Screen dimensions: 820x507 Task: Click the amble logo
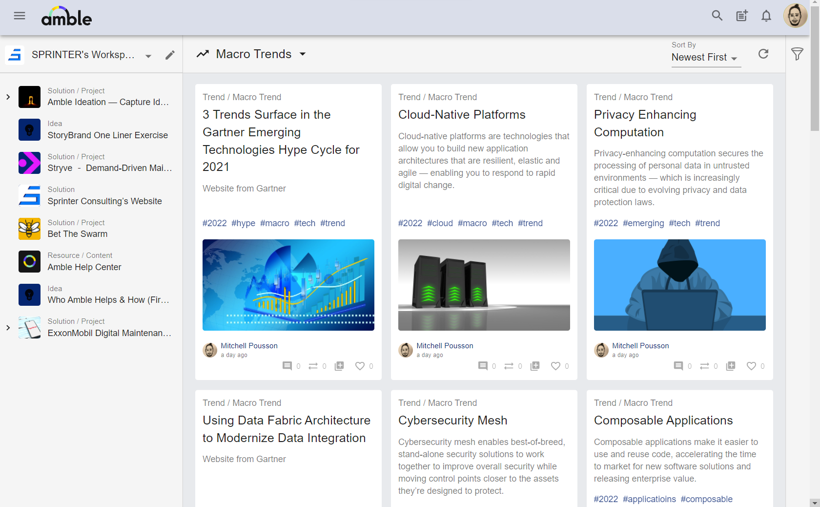(x=66, y=17)
